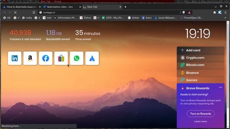Open the Brave Shields icon
Image resolution: width=230 pixels, height=129 pixels.
[184, 13]
